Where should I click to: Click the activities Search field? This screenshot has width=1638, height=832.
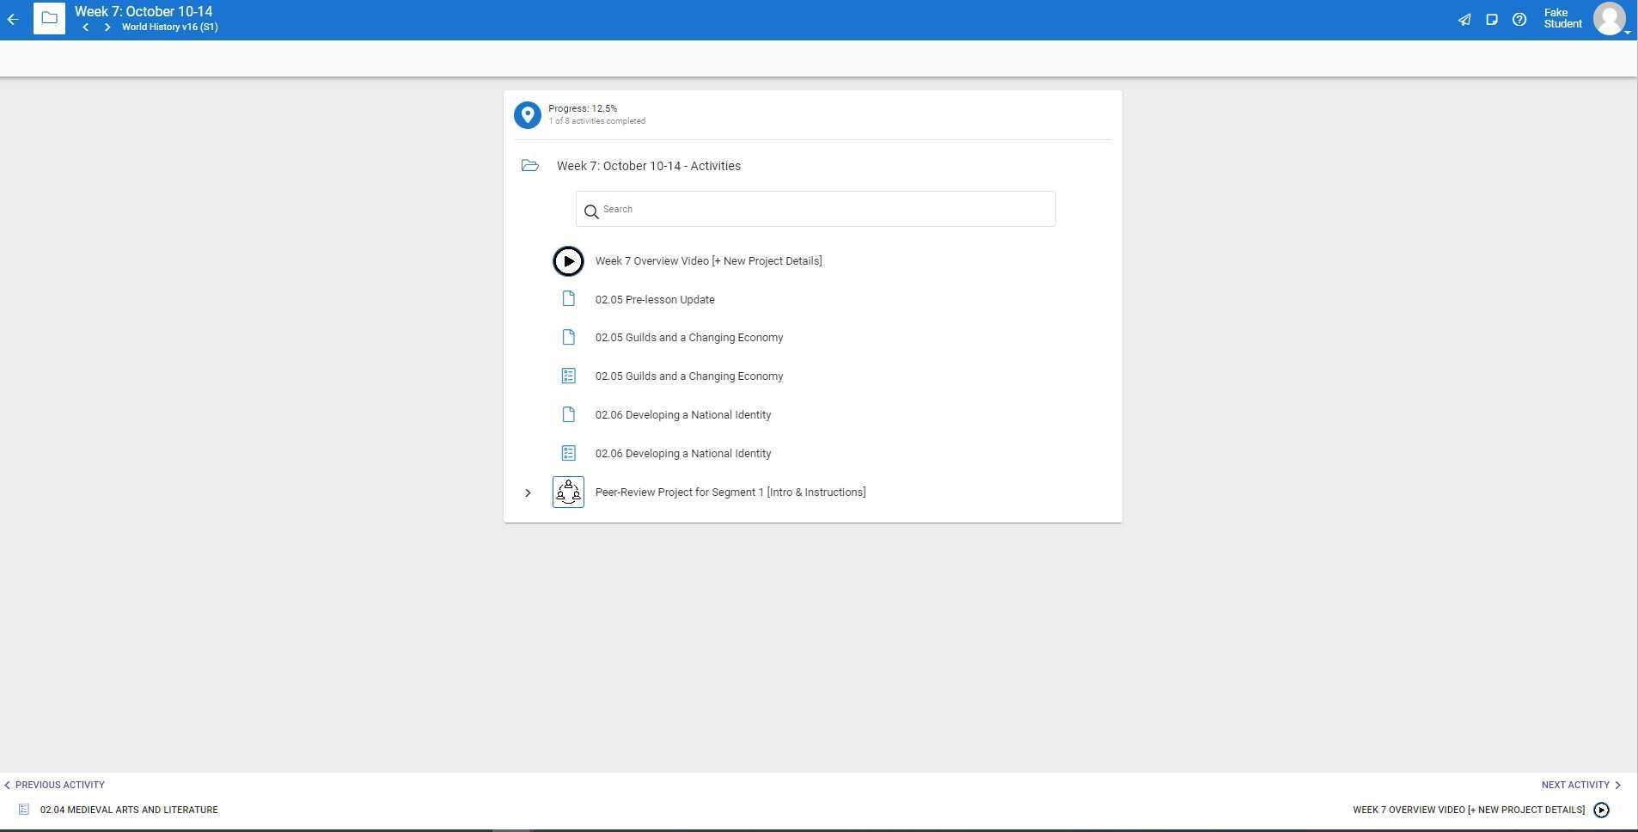pyautogui.click(x=815, y=210)
